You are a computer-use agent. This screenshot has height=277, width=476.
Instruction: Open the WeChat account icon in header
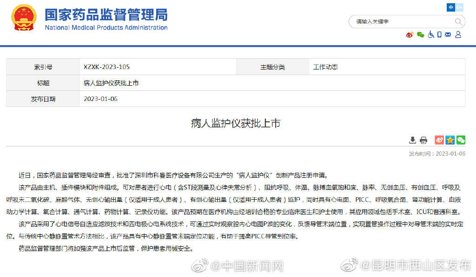[420, 35]
